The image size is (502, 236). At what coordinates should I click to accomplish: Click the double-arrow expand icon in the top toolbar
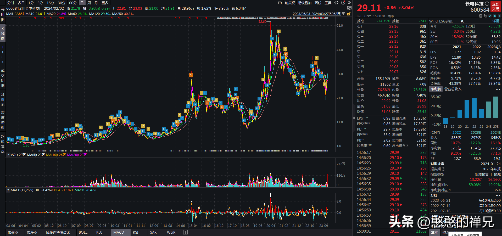(x=349, y=3)
